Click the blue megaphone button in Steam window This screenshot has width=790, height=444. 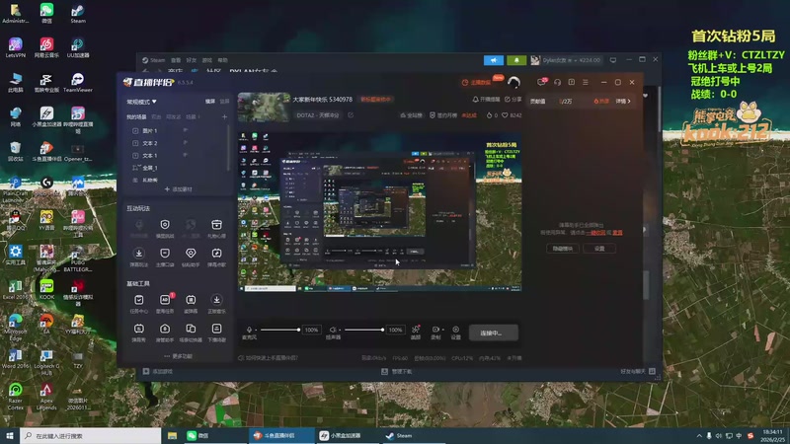[x=493, y=60]
